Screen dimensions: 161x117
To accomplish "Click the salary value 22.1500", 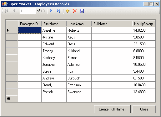I will pos(144,44).
